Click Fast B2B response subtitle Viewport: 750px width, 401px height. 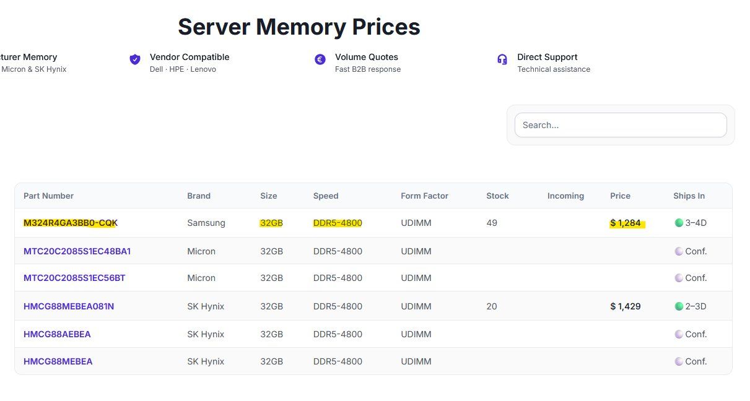[368, 69]
